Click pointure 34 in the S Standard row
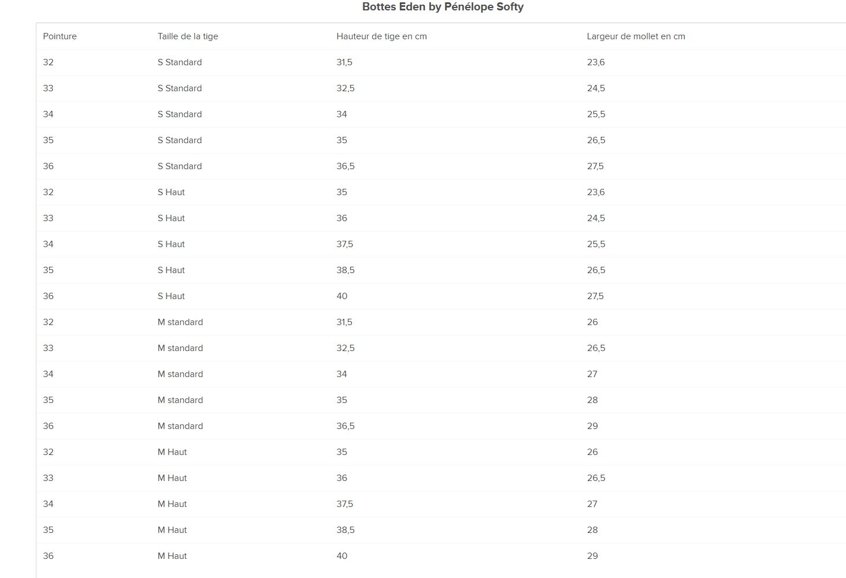The width and height of the screenshot is (846, 578). (48, 114)
